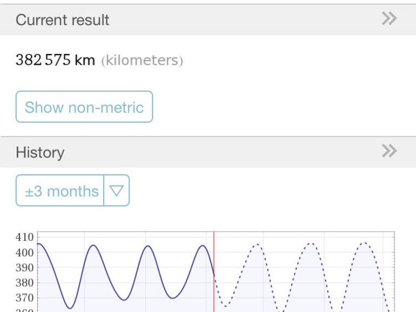This screenshot has height=312, width=416.
Task: Click the double chevron beside Current result
Action: point(389,19)
